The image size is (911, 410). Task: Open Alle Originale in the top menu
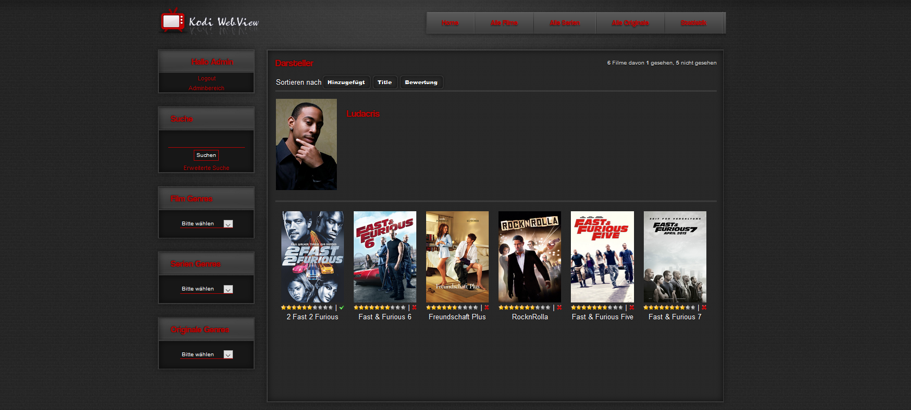click(x=630, y=23)
